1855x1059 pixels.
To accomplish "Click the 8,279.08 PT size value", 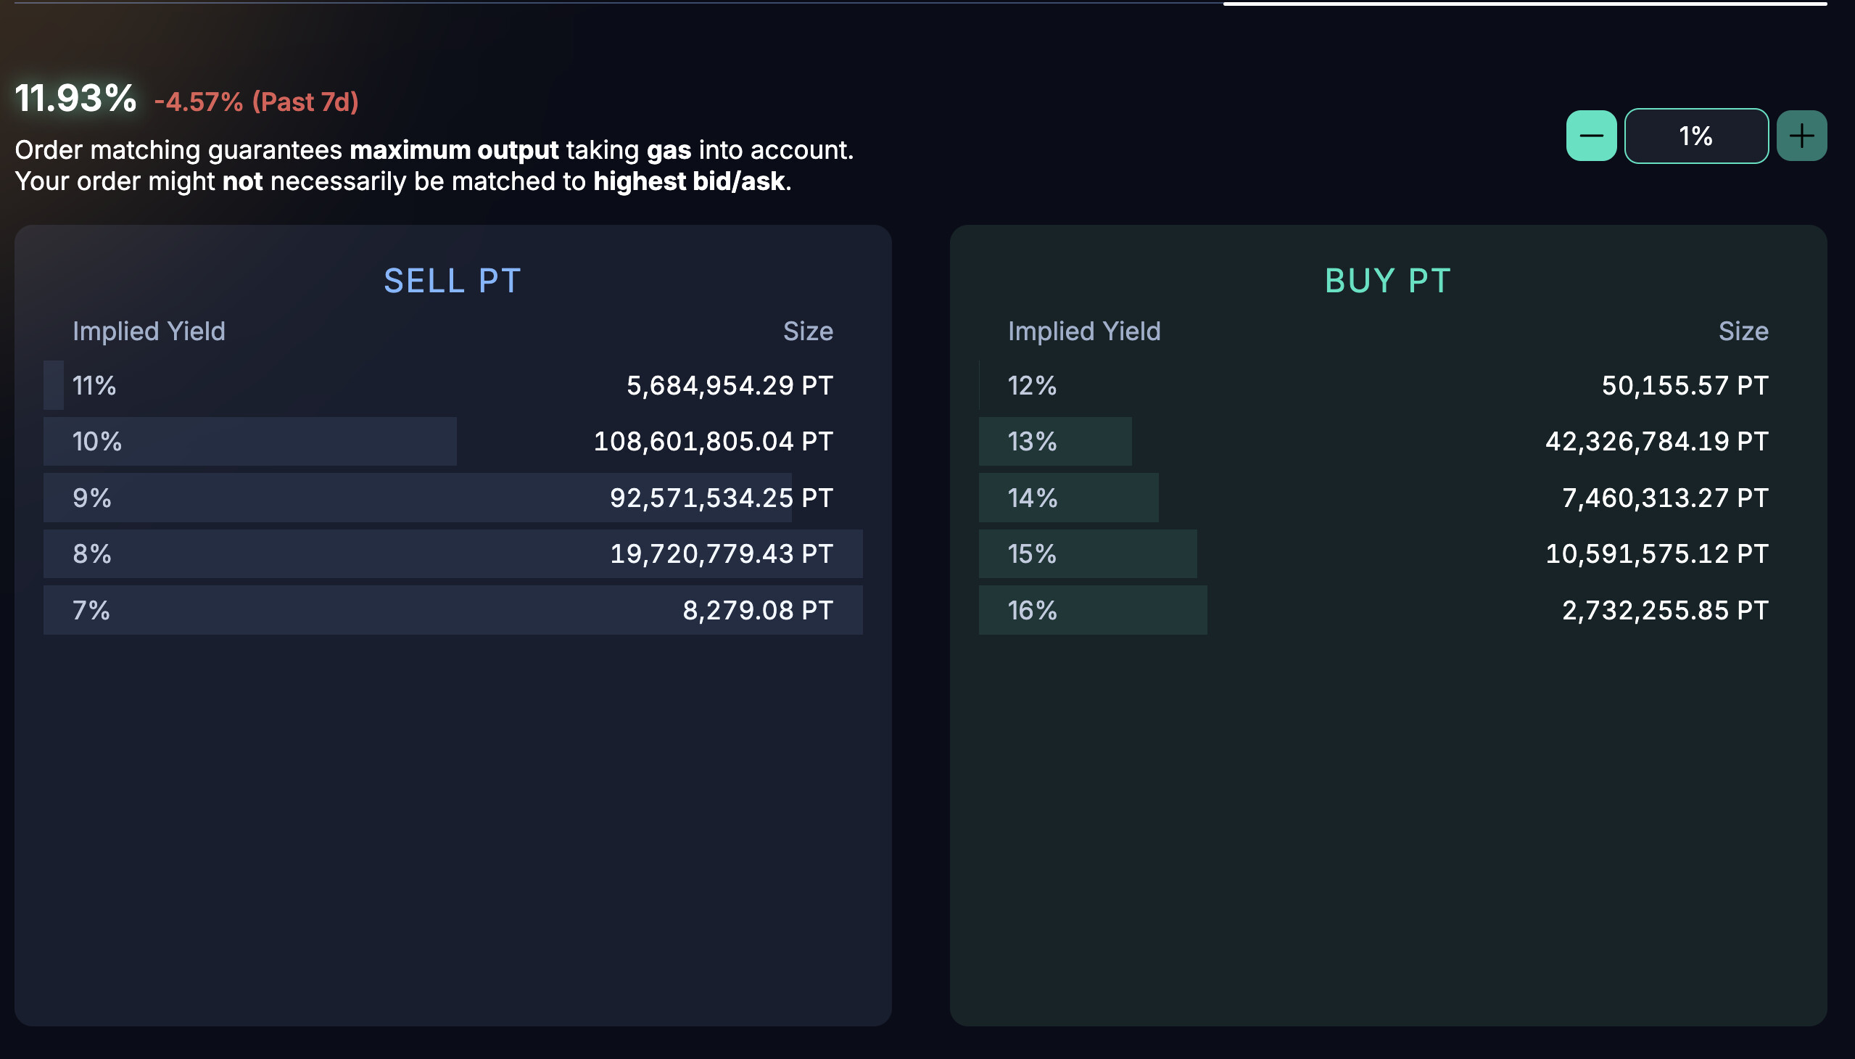I will [x=758, y=610].
